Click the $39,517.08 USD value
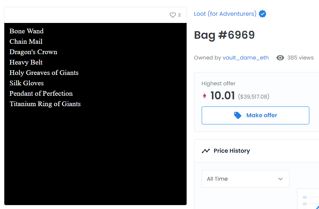 click(x=254, y=97)
